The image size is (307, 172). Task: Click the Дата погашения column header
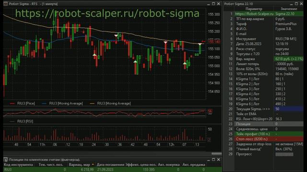pyautogui.click(x=110, y=164)
